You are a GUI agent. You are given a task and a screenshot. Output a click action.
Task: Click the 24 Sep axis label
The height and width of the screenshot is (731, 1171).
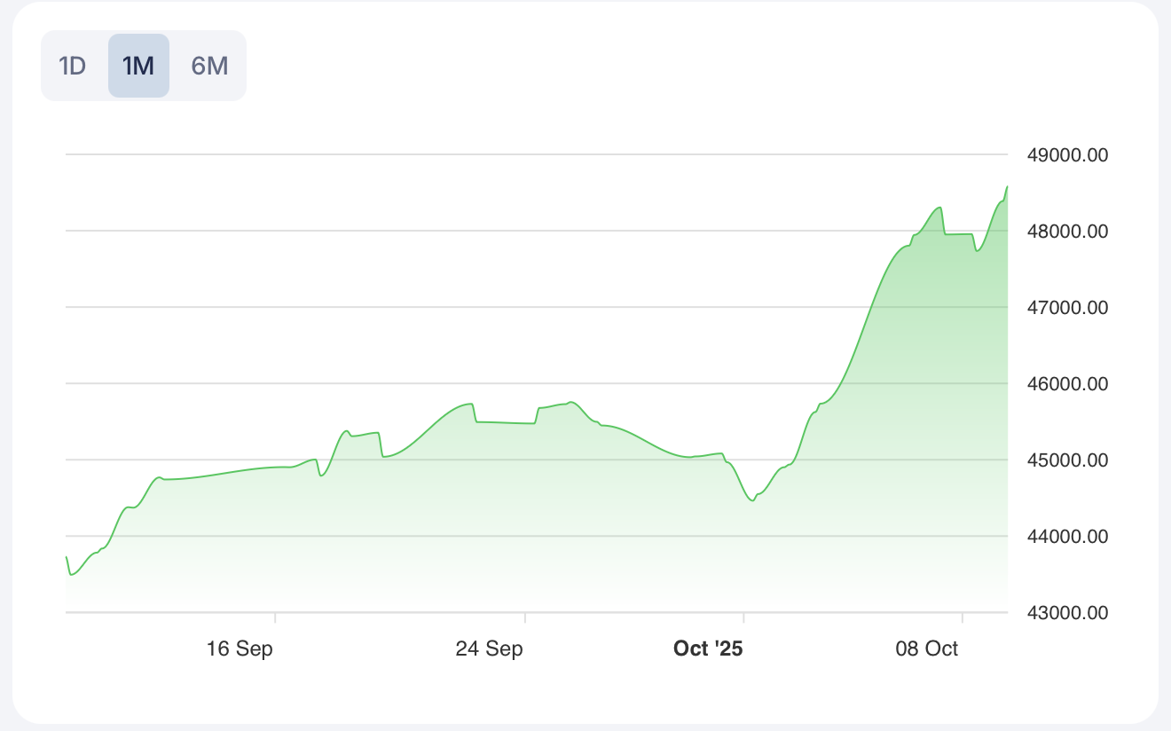pyautogui.click(x=489, y=648)
